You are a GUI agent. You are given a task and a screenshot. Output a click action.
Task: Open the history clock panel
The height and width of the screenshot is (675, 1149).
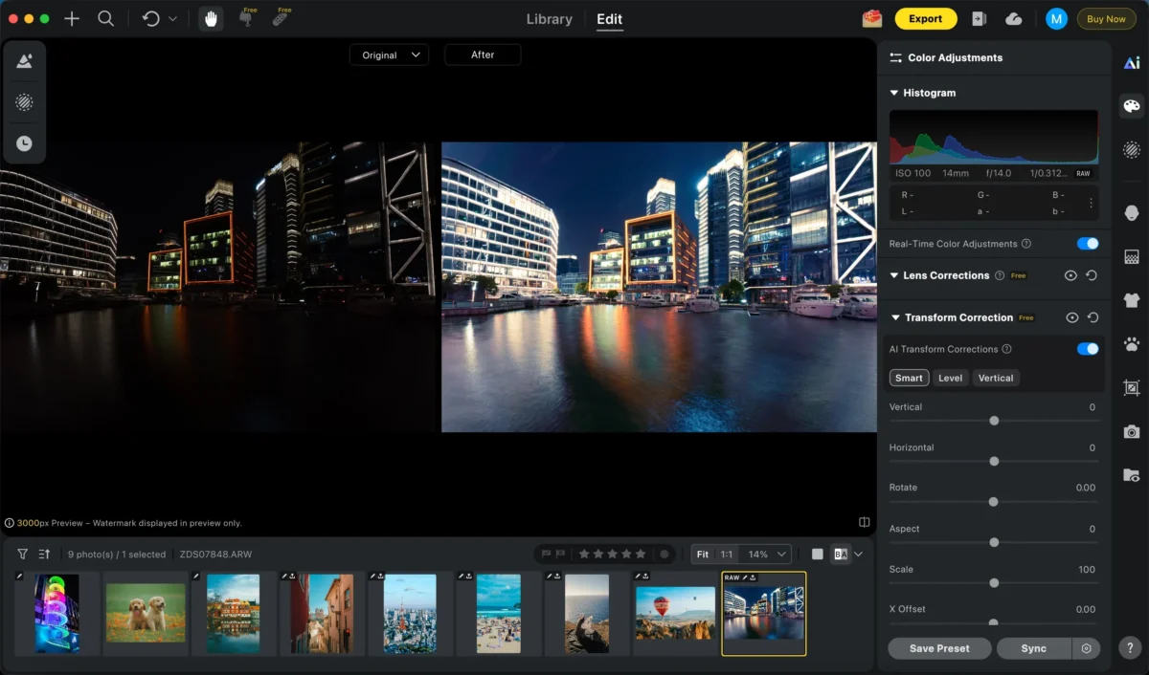[24, 143]
